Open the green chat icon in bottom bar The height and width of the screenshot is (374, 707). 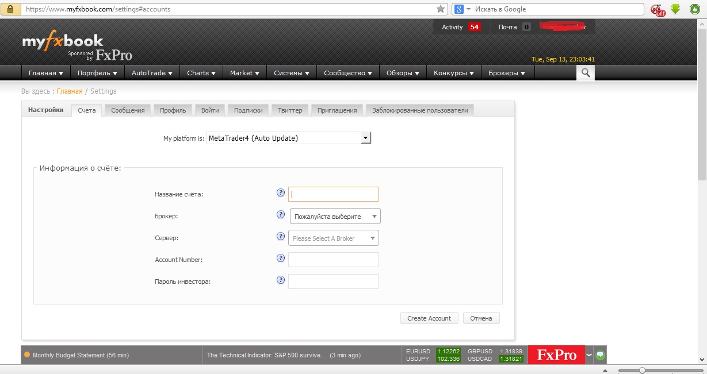601,355
